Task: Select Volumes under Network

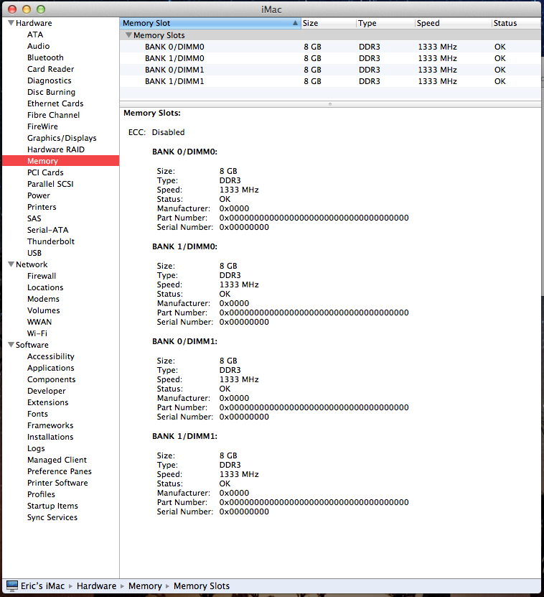Action: pos(43,310)
